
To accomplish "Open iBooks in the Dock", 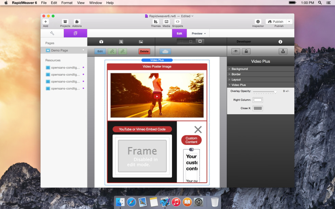I will [x=187, y=202].
